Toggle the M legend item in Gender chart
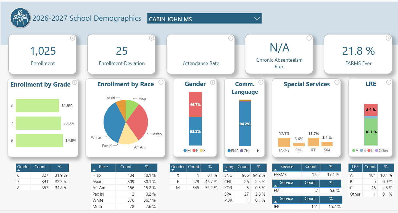 187,150
